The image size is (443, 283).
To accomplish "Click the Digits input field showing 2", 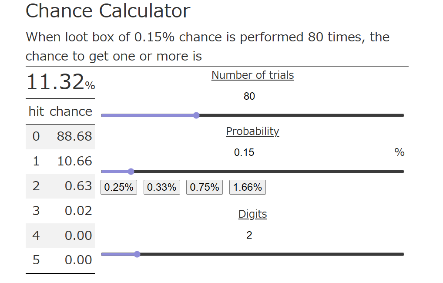I will [249, 236].
